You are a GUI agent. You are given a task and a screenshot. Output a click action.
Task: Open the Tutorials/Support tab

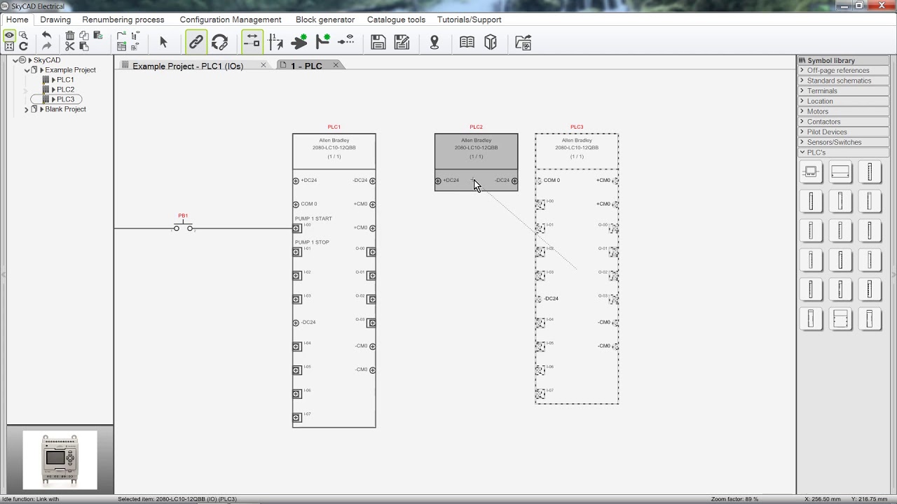[x=470, y=20]
